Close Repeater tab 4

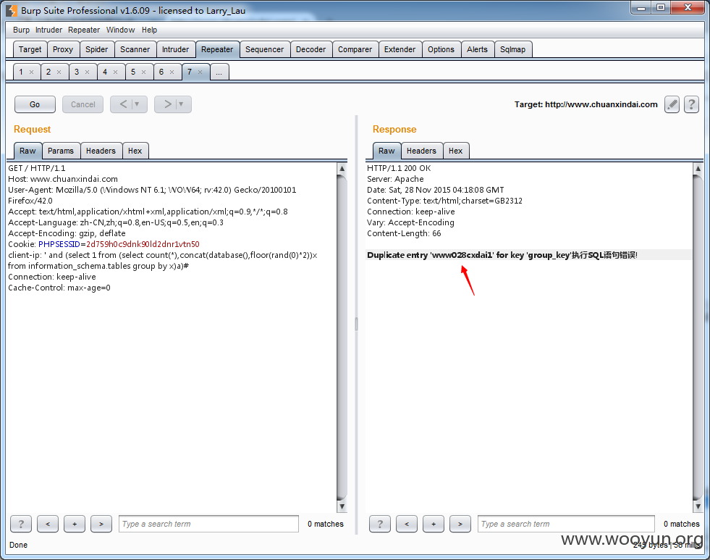point(116,72)
